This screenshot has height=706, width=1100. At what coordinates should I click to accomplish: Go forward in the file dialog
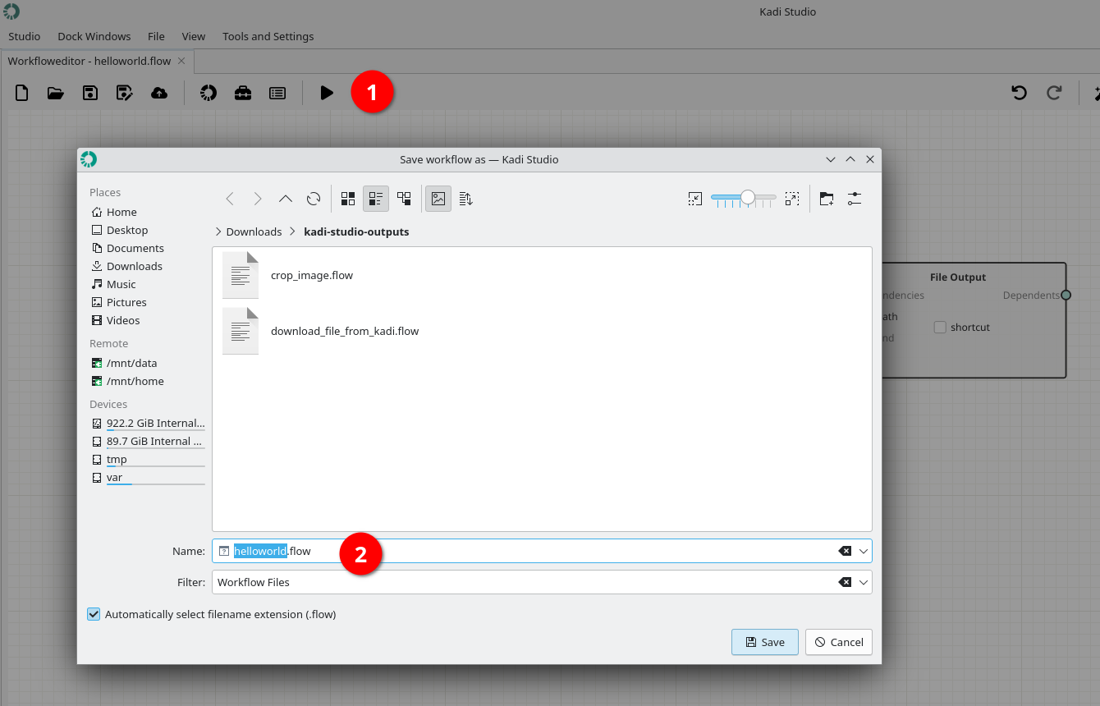[x=258, y=199]
